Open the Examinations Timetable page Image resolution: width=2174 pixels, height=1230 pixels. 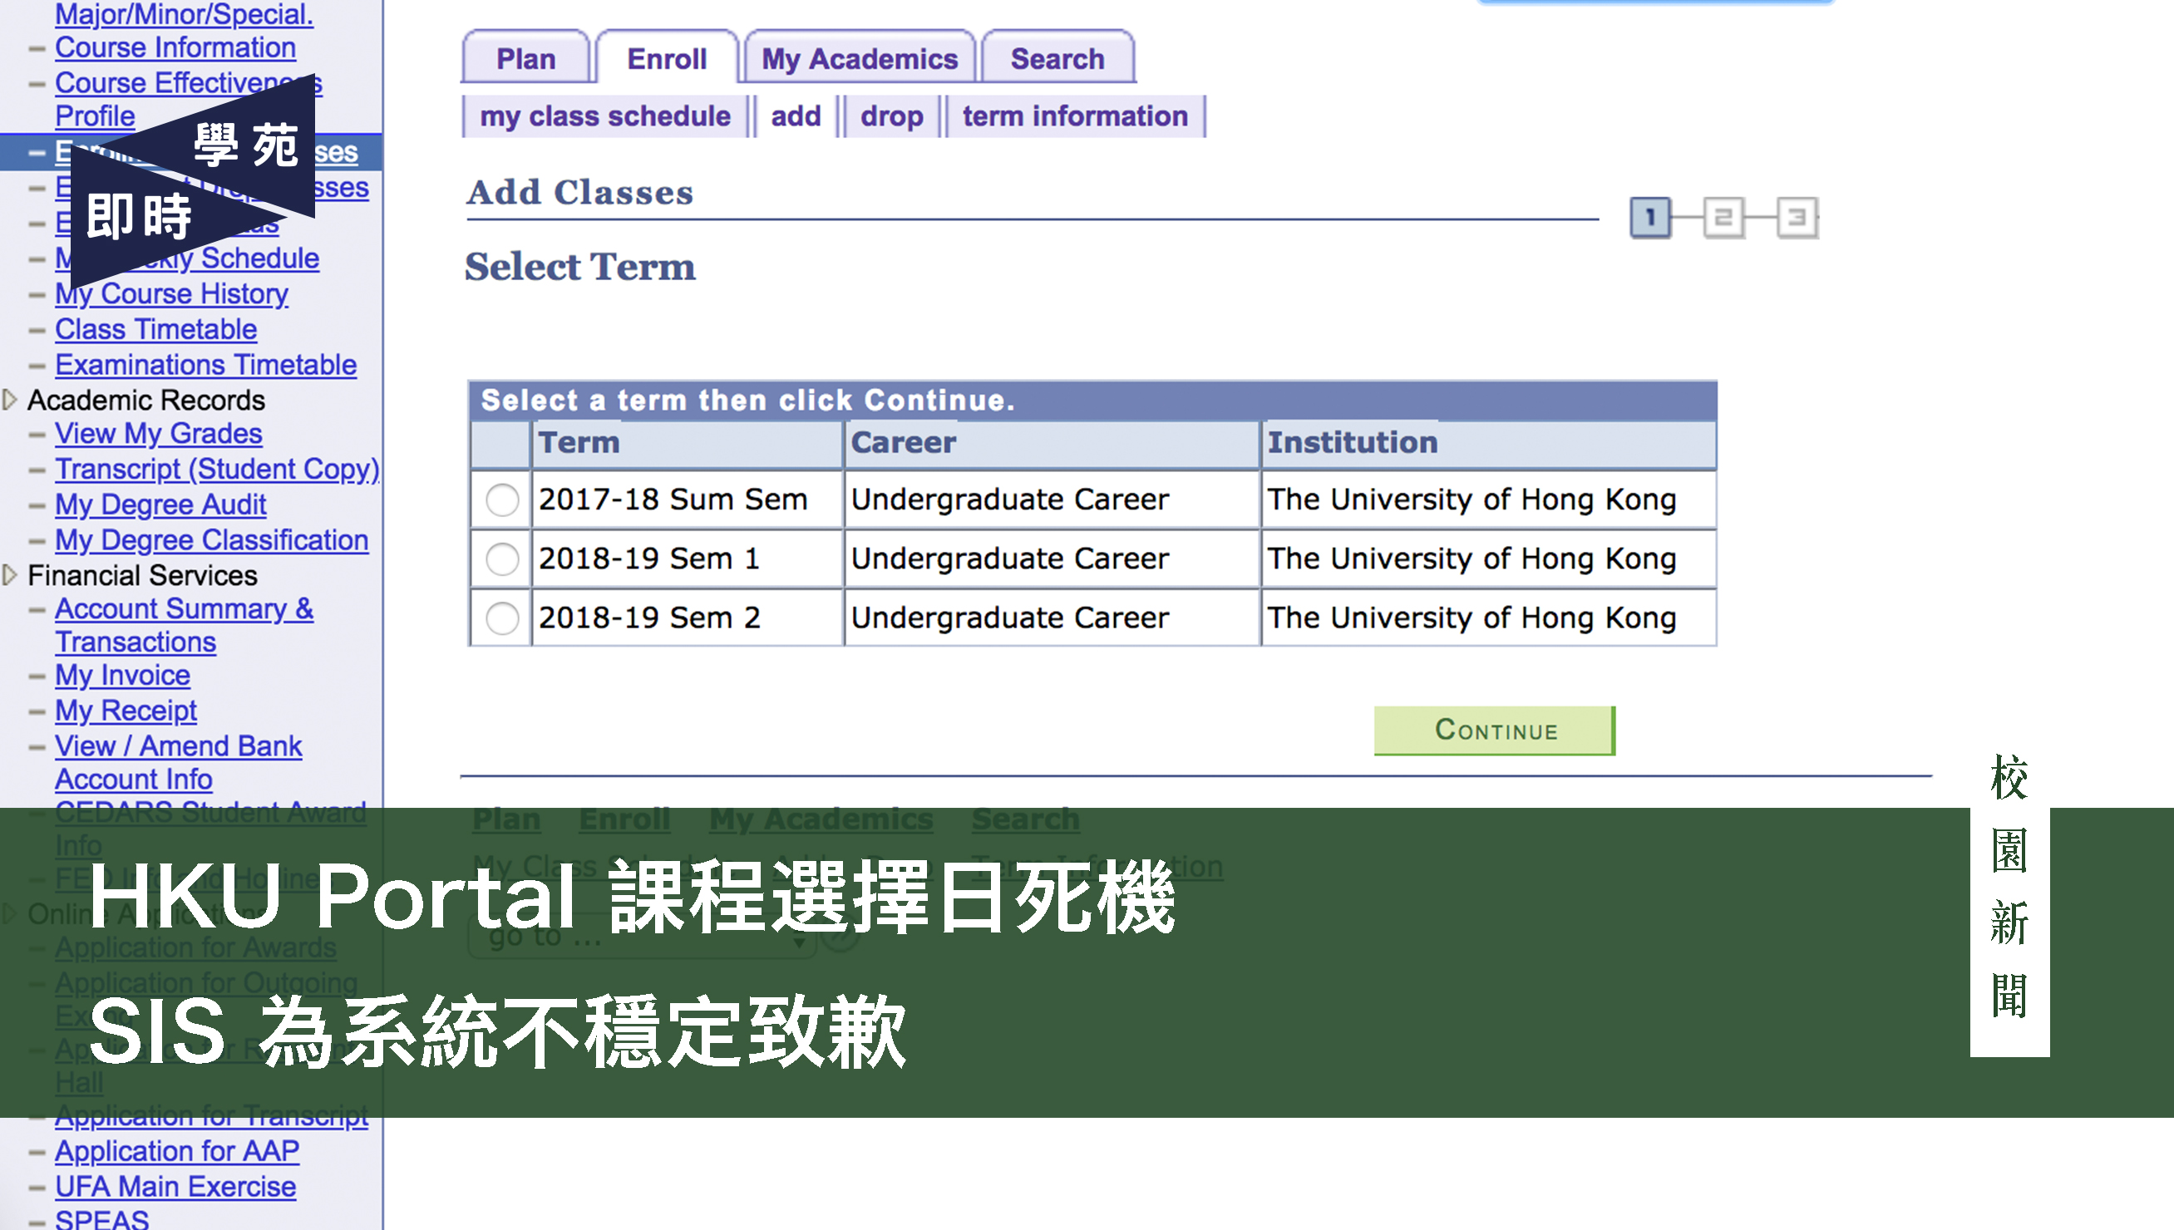pos(205,365)
